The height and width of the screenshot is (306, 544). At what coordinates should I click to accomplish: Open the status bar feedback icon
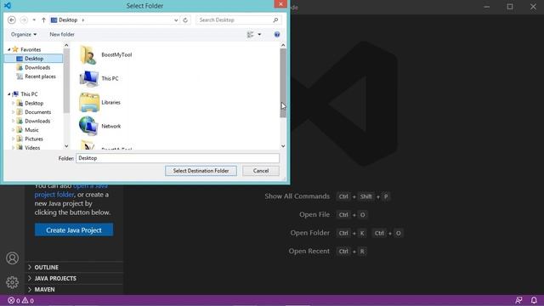[x=519, y=300]
